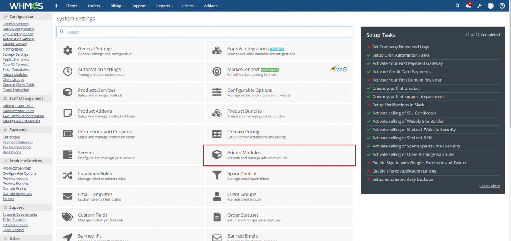Screen dimensions: 511x241
Task: Click the General Settings gear icon
Action: pos(68,51)
